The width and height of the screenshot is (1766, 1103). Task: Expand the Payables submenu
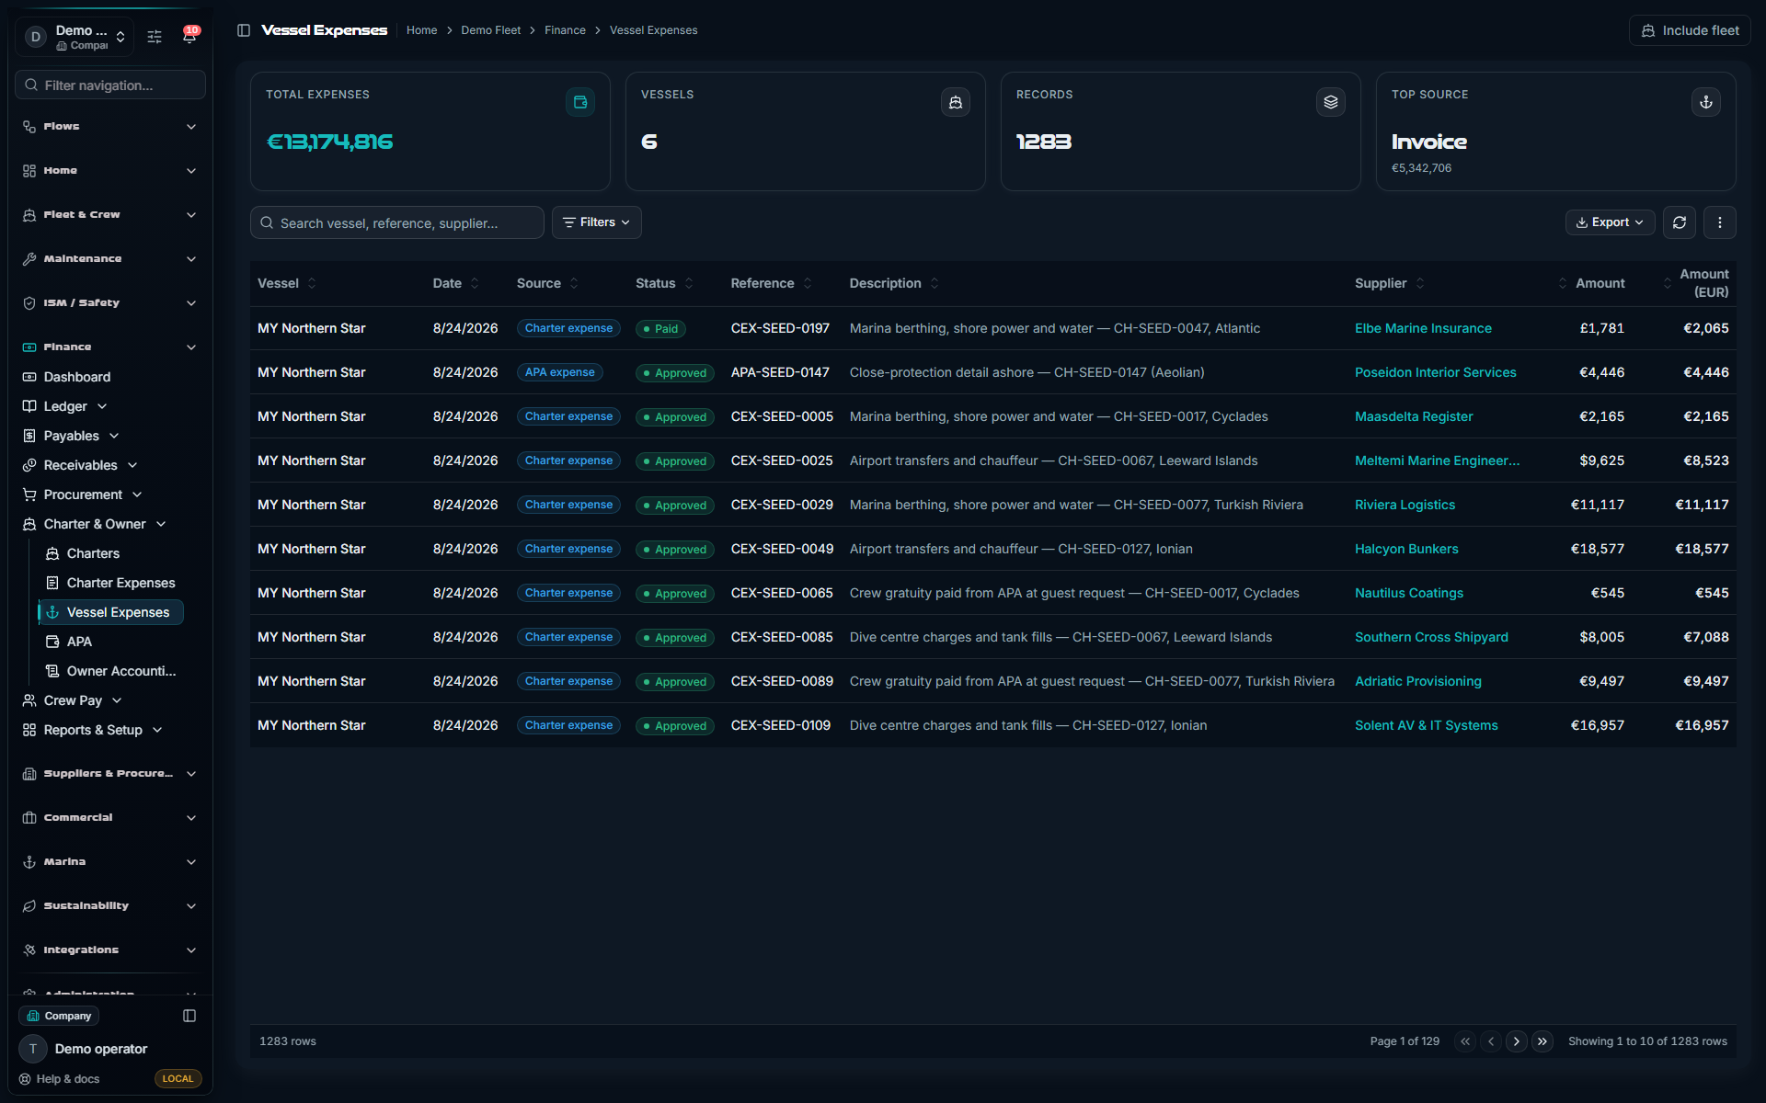(x=72, y=436)
